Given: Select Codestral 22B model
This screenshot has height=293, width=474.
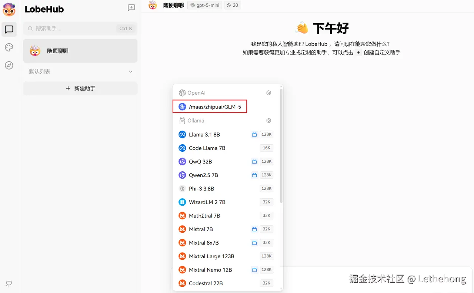Looking at the screenshot, I should 226,283.
